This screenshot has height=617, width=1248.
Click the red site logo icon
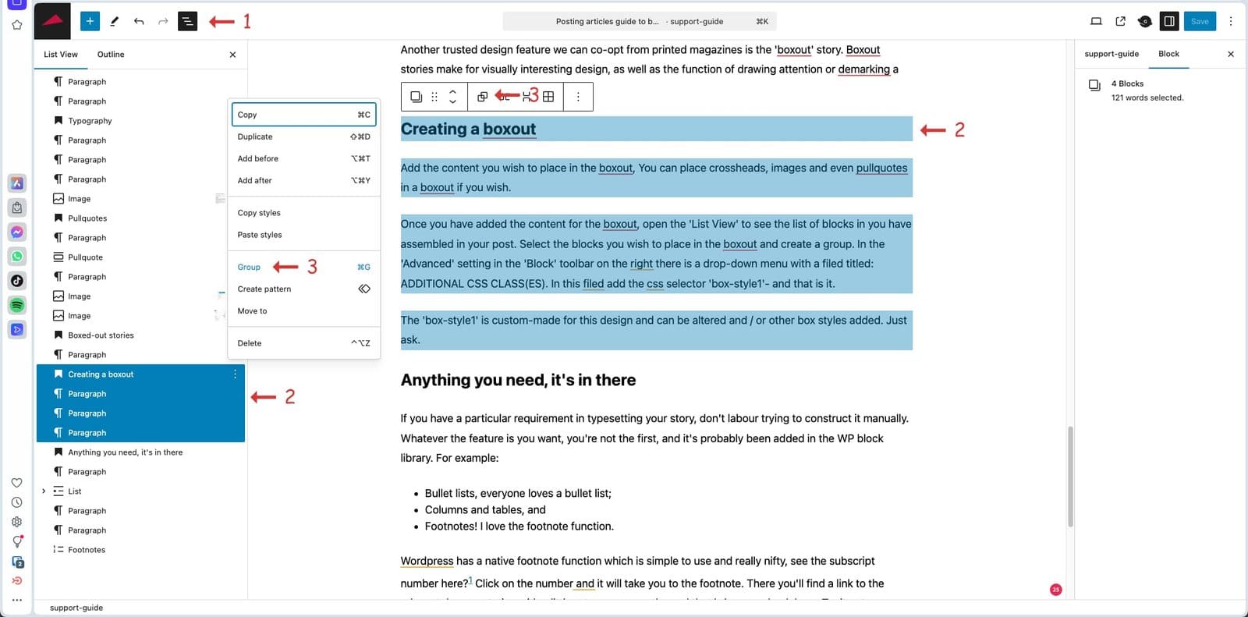[x=52, y=21]
